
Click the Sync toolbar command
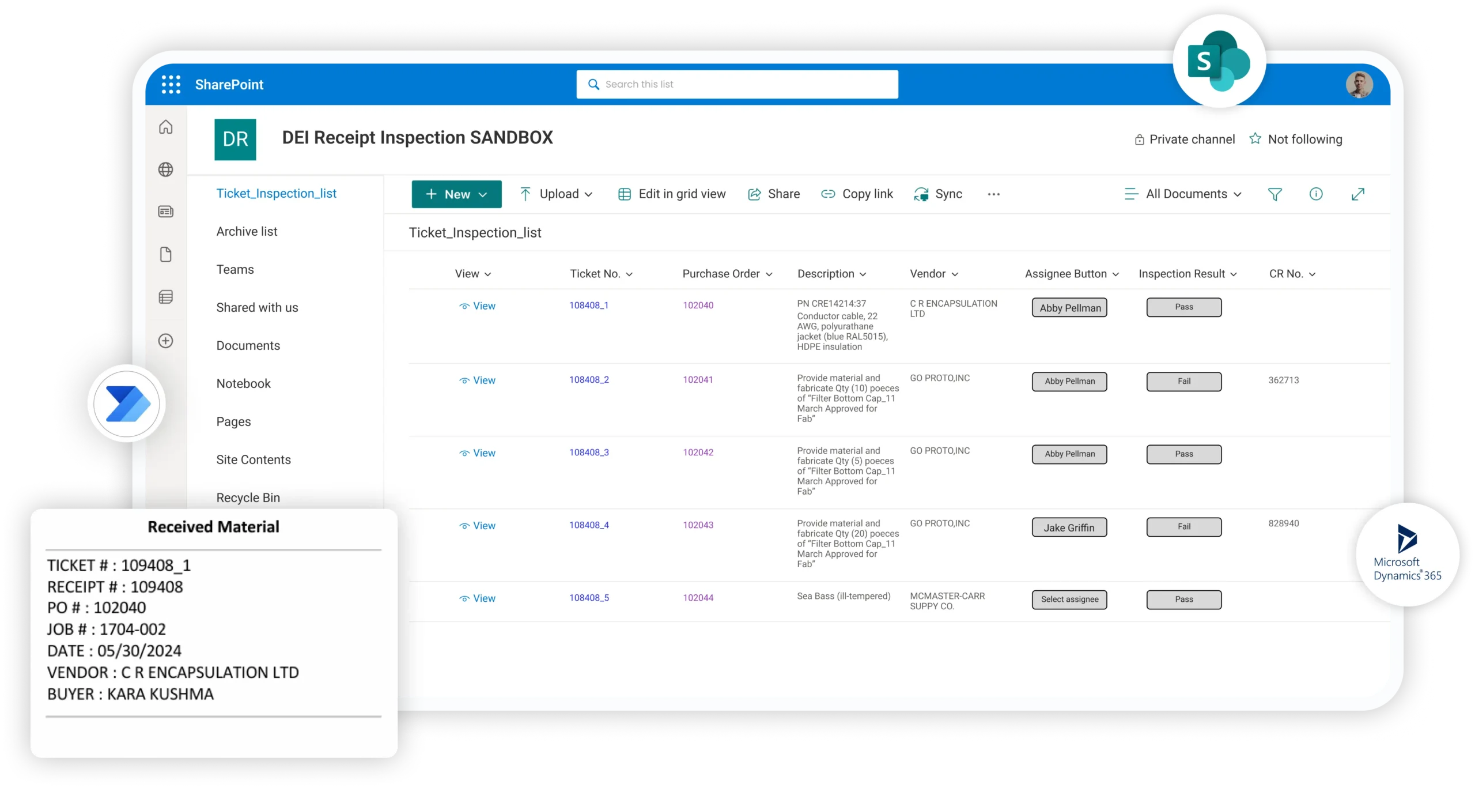coord(939,194)
